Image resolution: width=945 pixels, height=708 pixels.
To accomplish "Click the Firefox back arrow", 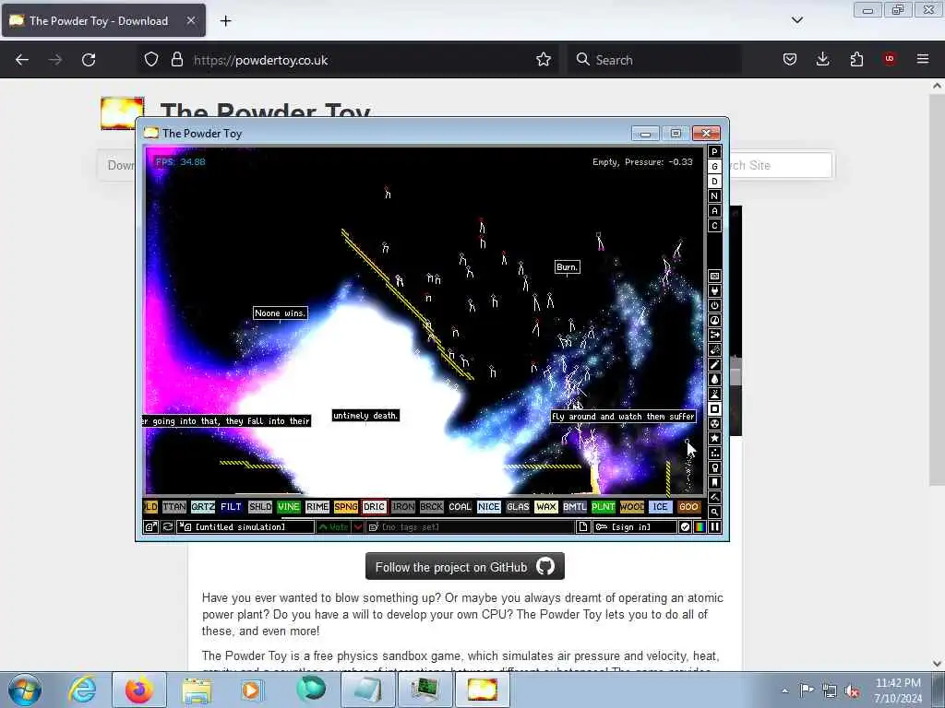I will 22,60.
